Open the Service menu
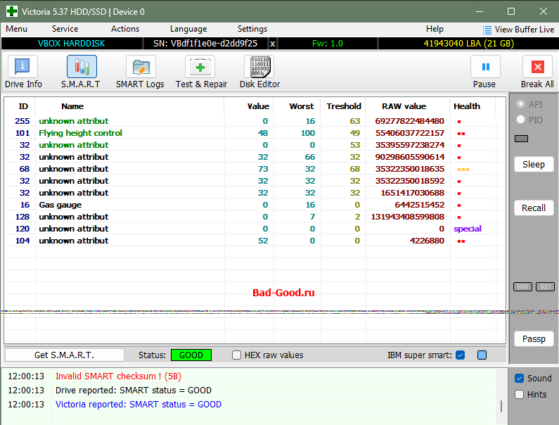This screenshot has height=425, width=559. 65,29
